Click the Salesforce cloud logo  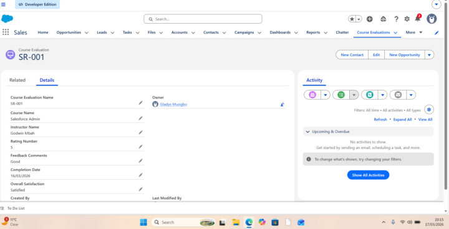tap(7, 19)
